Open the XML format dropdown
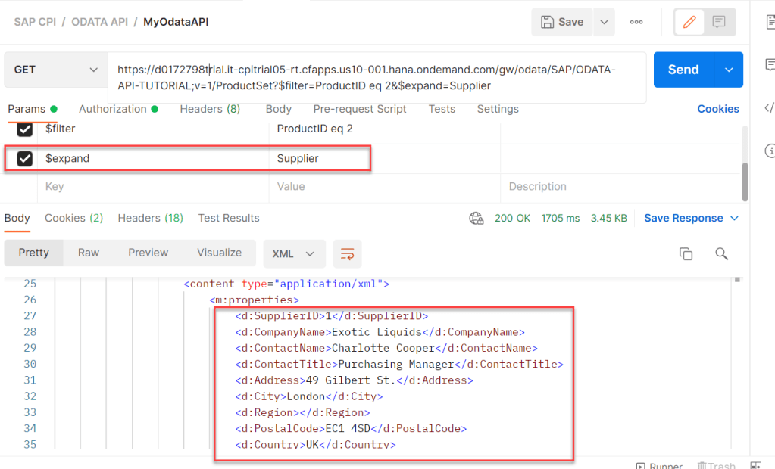Image resolution: width=775 pixels, height=469 pixels. (x=294, y=253)
